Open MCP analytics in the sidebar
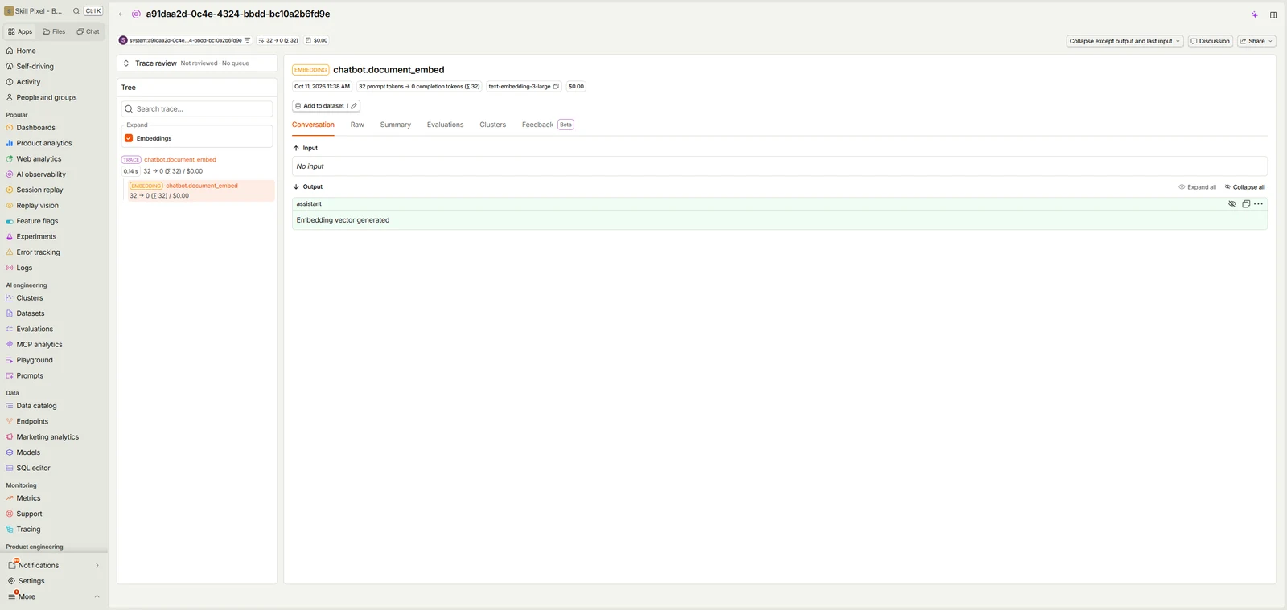The image size is (1287, 610). coord(39,345)
